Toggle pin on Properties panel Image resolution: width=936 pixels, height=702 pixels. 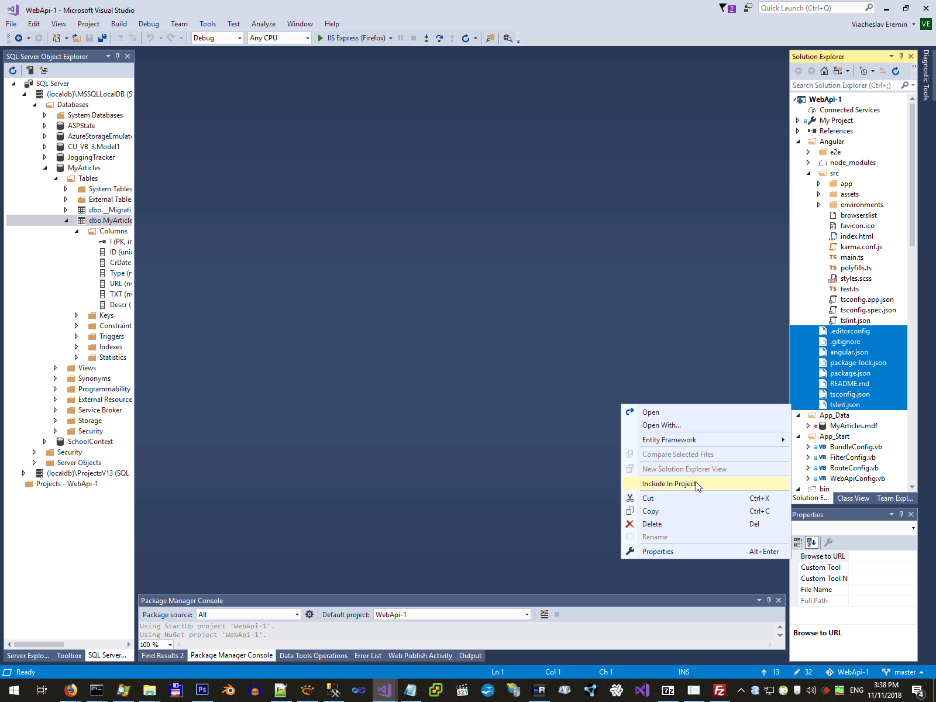click(901, 514)
